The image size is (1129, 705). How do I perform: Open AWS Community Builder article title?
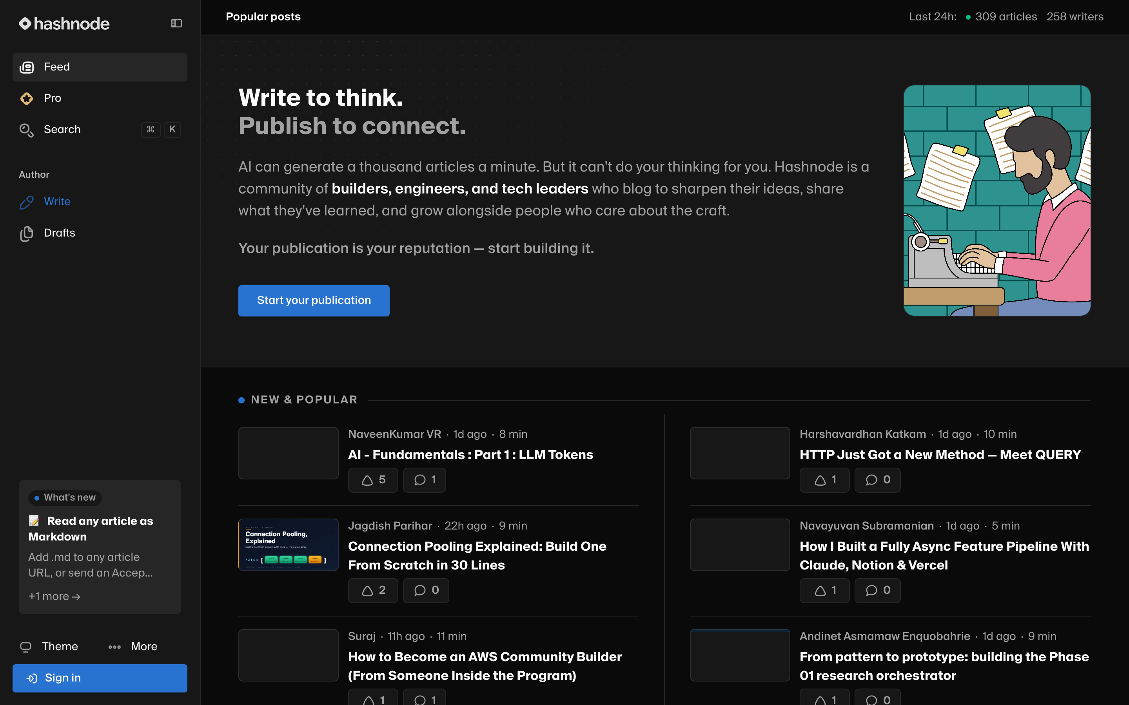click(x=485, y=666)
